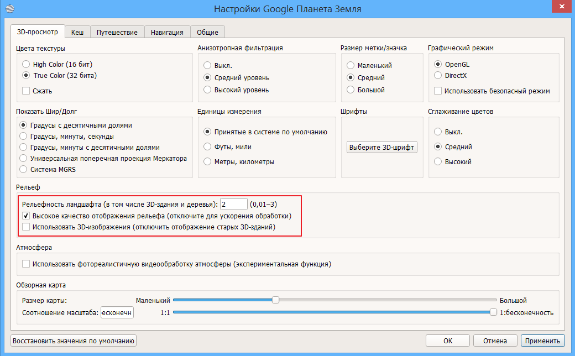Open the Общие tab
Viewport: 575px width, 356px height.
pyautogui.click(x=207, y=33)
